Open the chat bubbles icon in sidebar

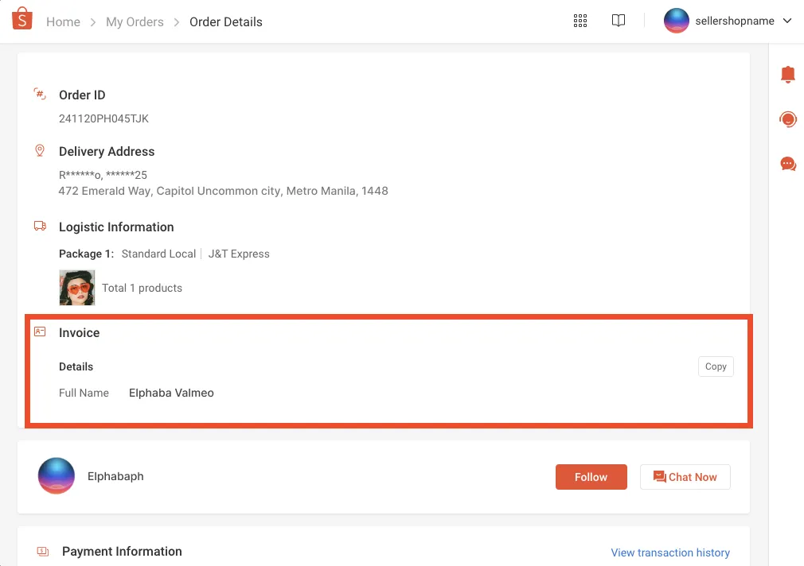point(788,165)
